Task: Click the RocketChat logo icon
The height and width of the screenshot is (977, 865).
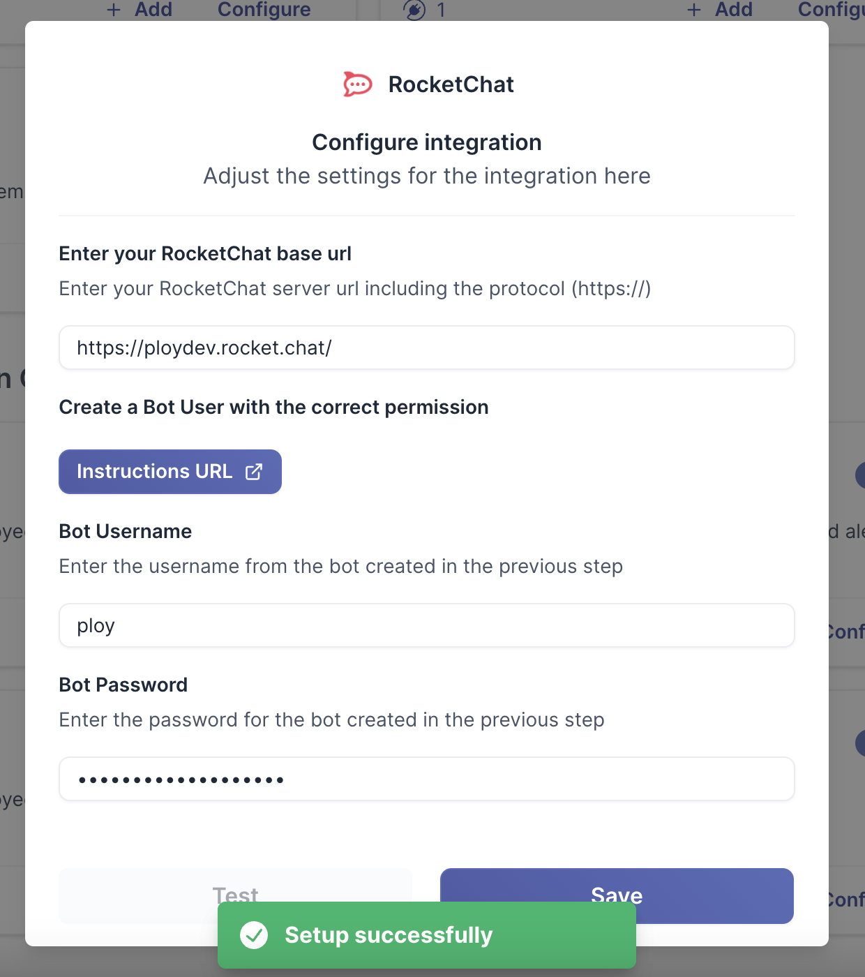Action: [358, 84]
